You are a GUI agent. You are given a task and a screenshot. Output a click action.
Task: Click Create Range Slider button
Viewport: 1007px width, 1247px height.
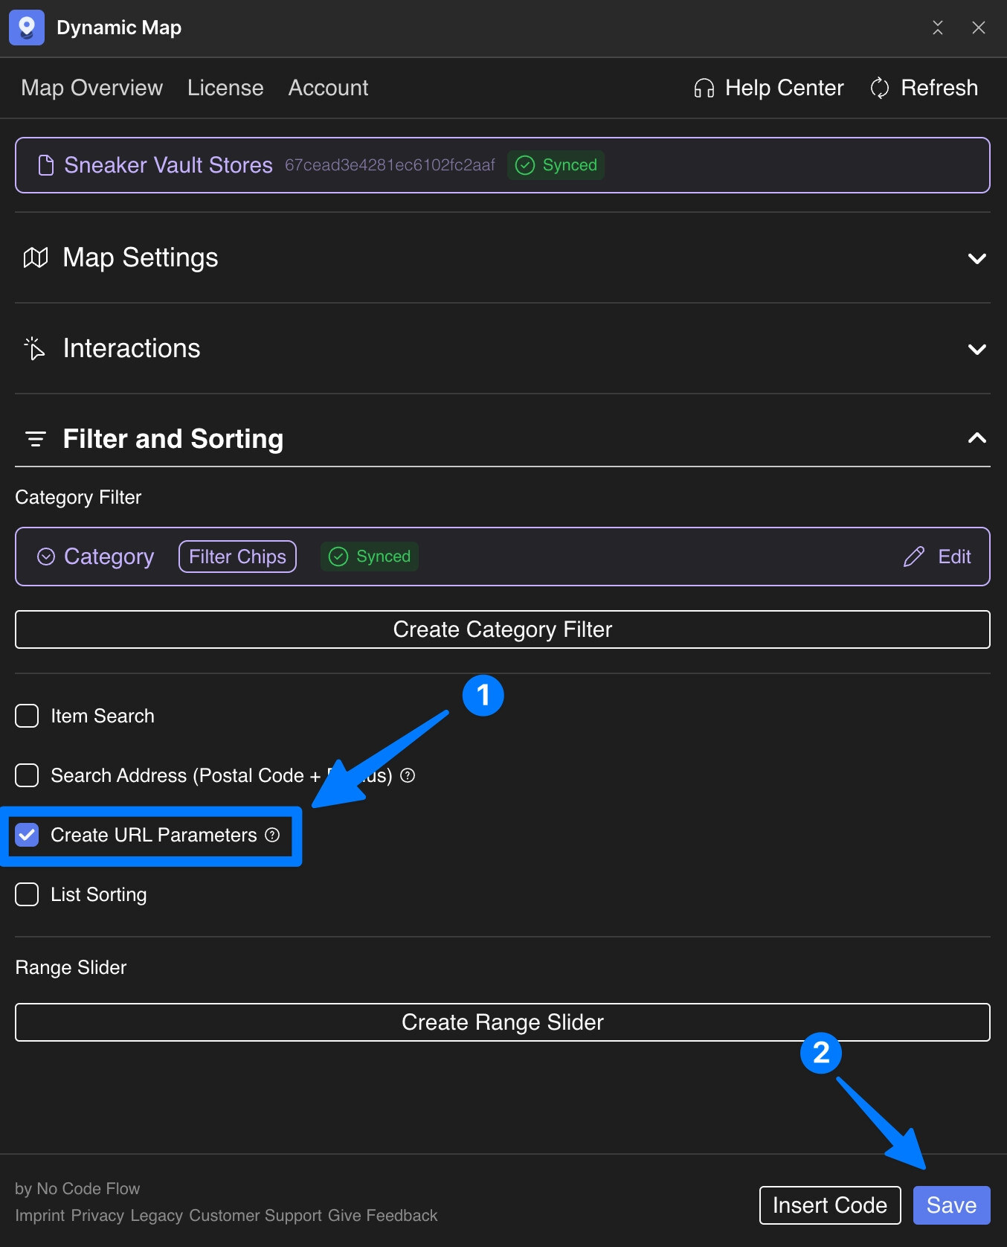(x=503, y=1022)
